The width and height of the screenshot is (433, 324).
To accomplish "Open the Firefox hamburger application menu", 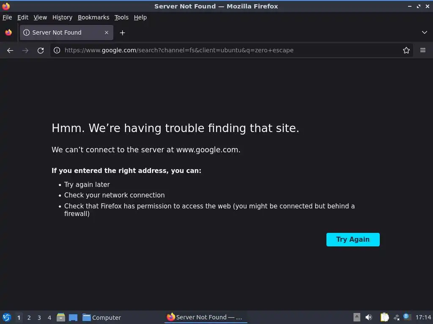I will [x=423, y=50].
